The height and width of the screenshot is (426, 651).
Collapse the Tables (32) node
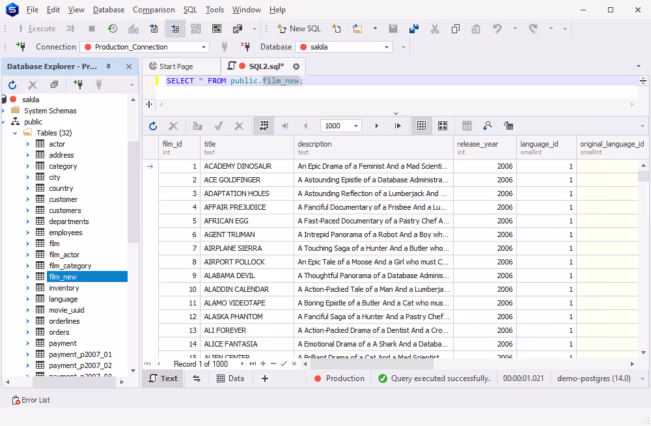point(15,133)
